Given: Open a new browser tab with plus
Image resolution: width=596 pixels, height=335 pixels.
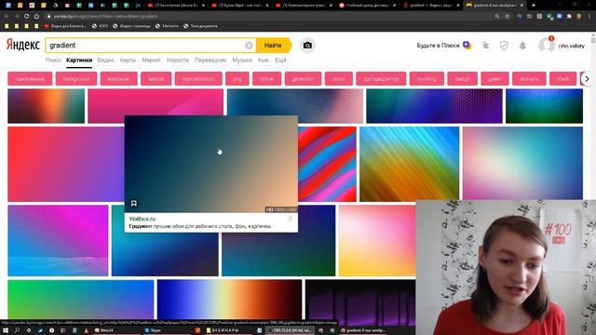Looking at the screenshot, I should coord(534,6).
